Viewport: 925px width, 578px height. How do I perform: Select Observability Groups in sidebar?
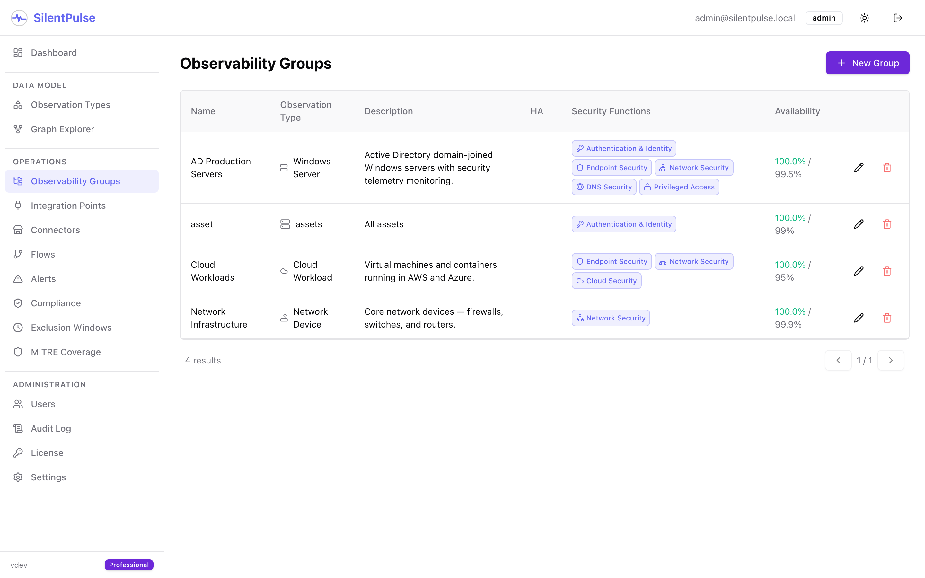coord(82,181)
